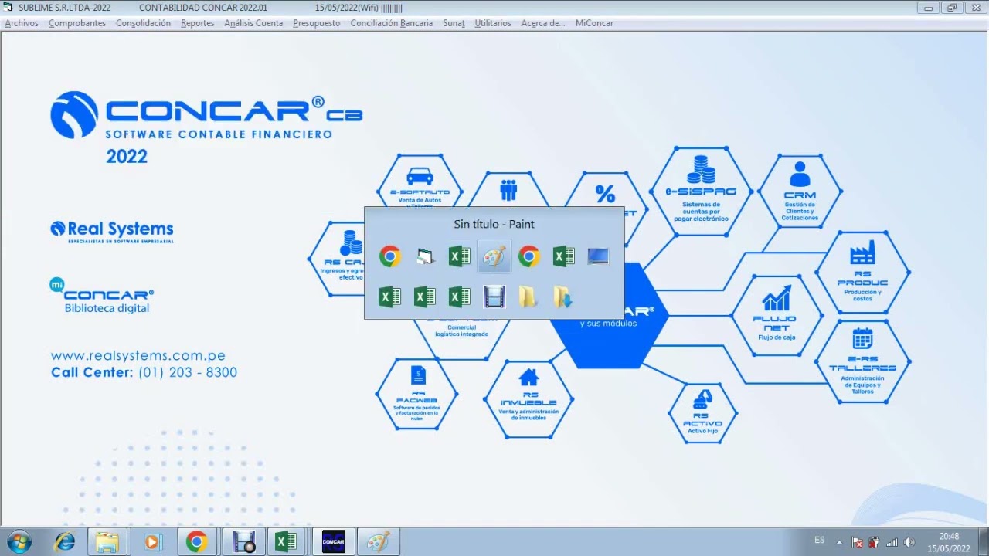The height and width of the screenshot is (556, 989).
Task: Open the Reportes menu
Action: 198,23
